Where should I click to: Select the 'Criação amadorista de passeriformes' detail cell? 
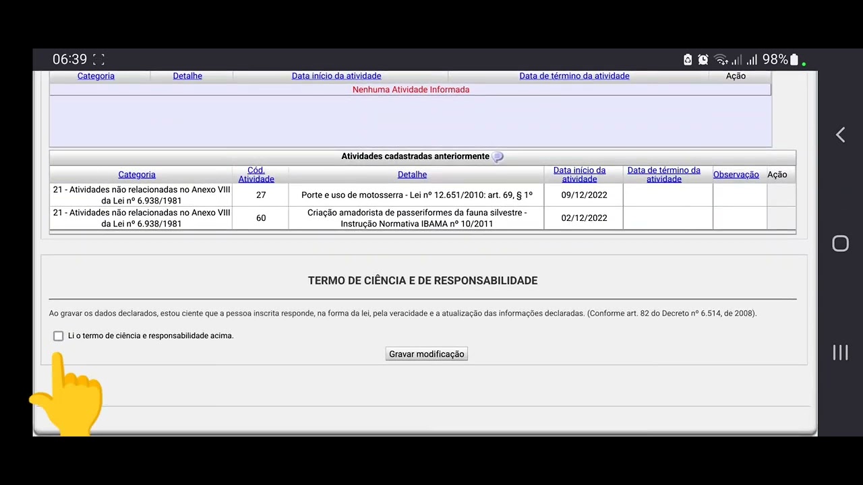coord(417,218)
